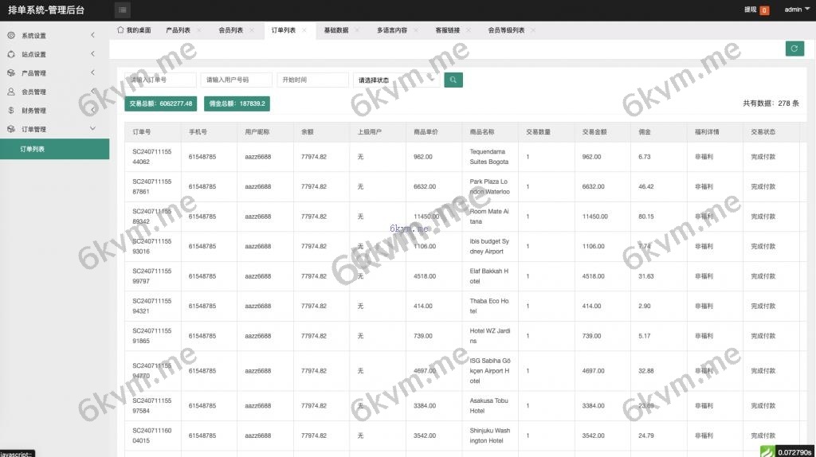
Task: Click the home icon on 我的桌面 tab
Action: click(x=120, y=30)
